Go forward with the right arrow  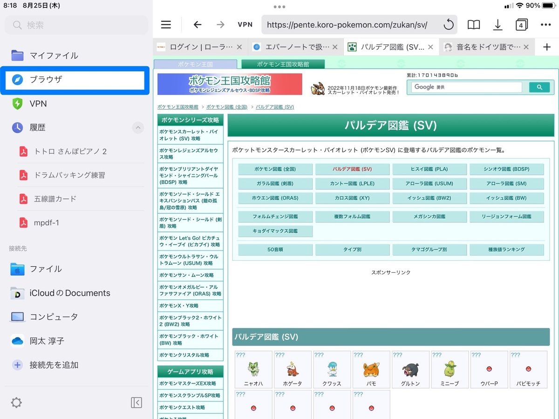220,25
